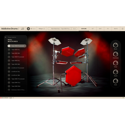Image resolution: width=125 pixels, height=125 pixels.
Task: Switch to the EXPLORE tab
Action: pyautogui.click(x=84, y=29)
